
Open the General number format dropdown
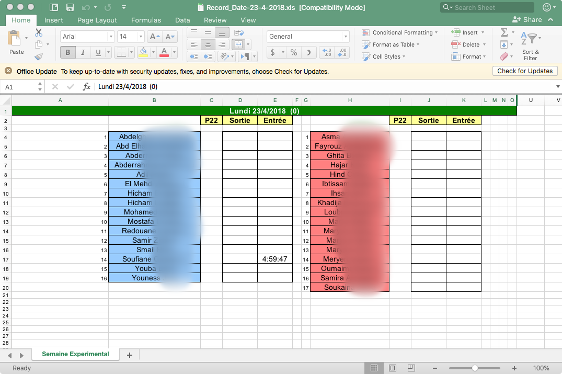[346, 37]
